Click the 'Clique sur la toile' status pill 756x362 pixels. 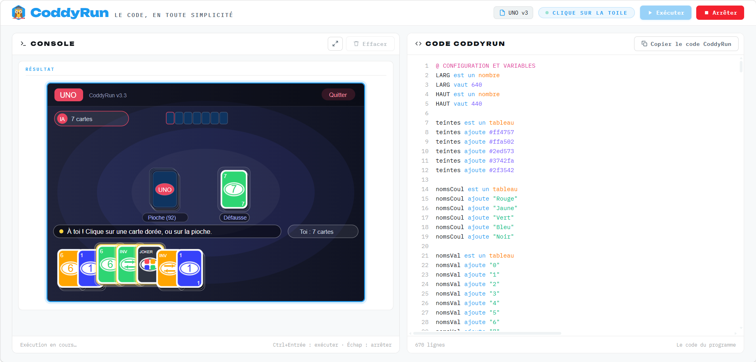pyautogui.click(x=587, y=13)
